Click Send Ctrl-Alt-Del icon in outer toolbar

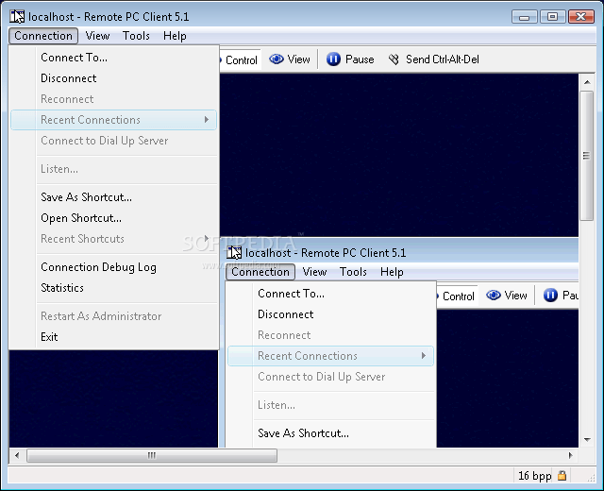[x=394, y=59]
